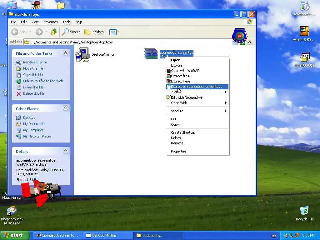The width and height of the screenshot is (320, 240).
Task: Click the address bar path field
Action: pos(131,42)
